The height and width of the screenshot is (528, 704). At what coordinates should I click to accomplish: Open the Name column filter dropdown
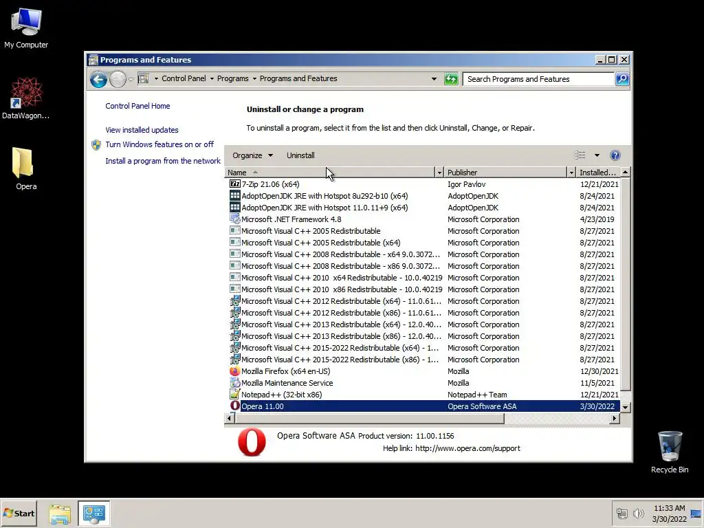(439, 173)
